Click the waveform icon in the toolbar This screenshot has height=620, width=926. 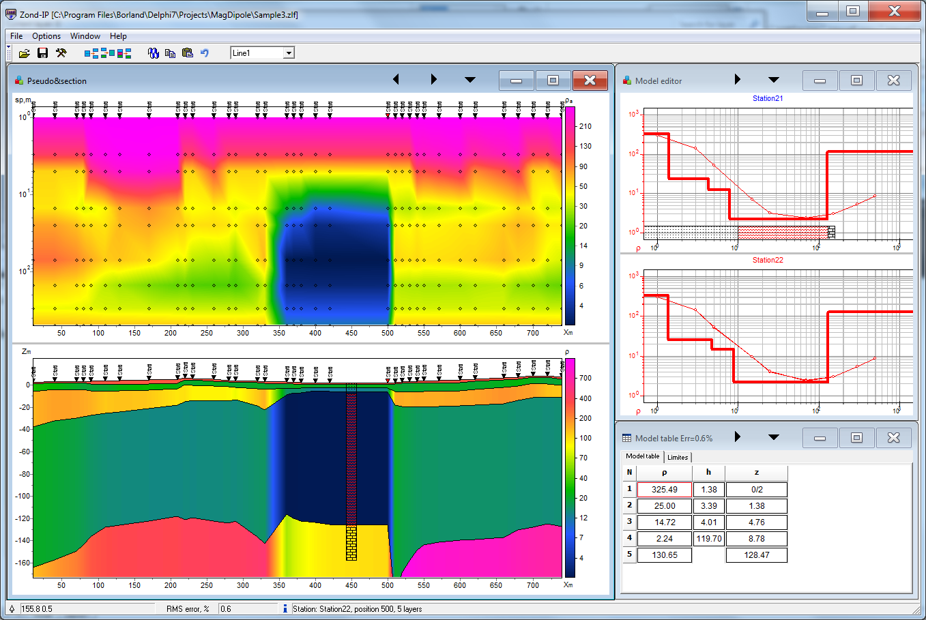[x=154, y=53]
